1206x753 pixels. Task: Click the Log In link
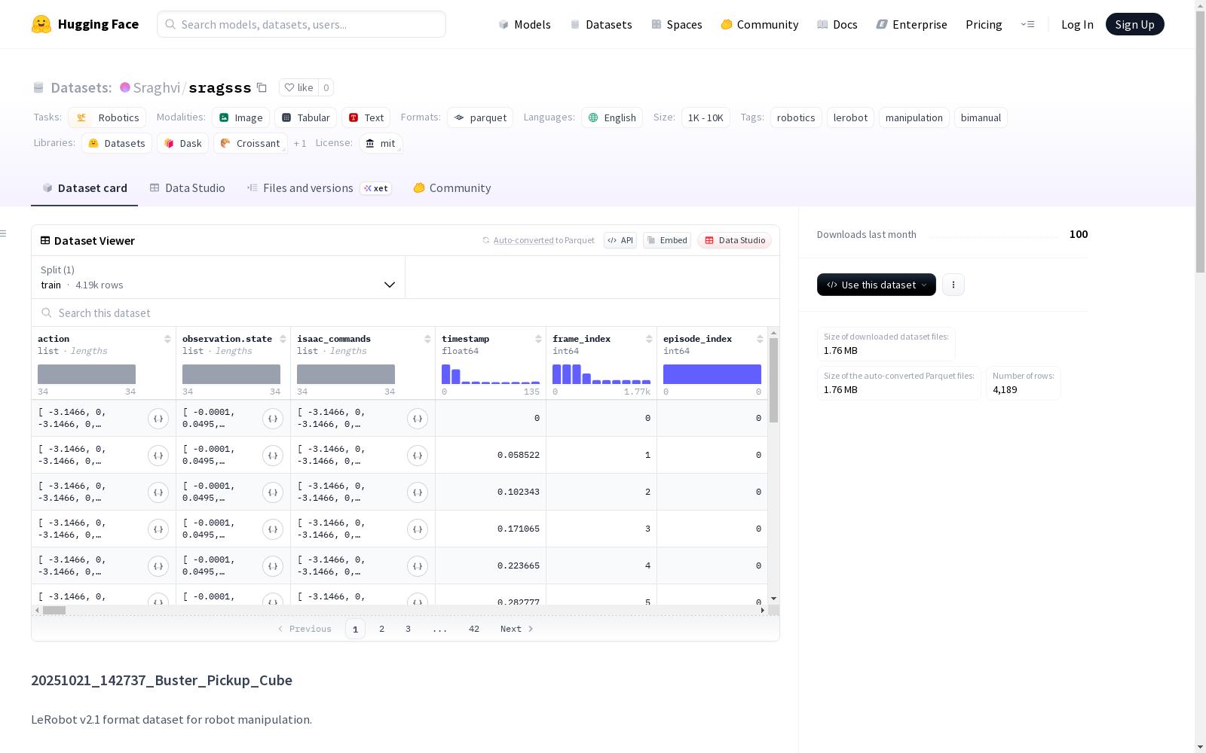tap(1077, 24)
